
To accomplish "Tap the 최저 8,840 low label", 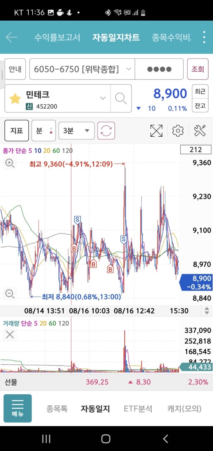I will tap(81, 296).
